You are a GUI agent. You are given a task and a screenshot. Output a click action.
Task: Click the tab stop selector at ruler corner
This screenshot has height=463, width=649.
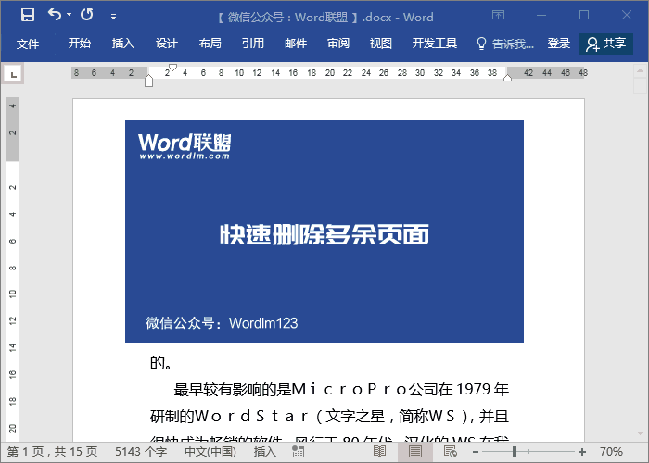pyautogui.click(x=13, y=74)
